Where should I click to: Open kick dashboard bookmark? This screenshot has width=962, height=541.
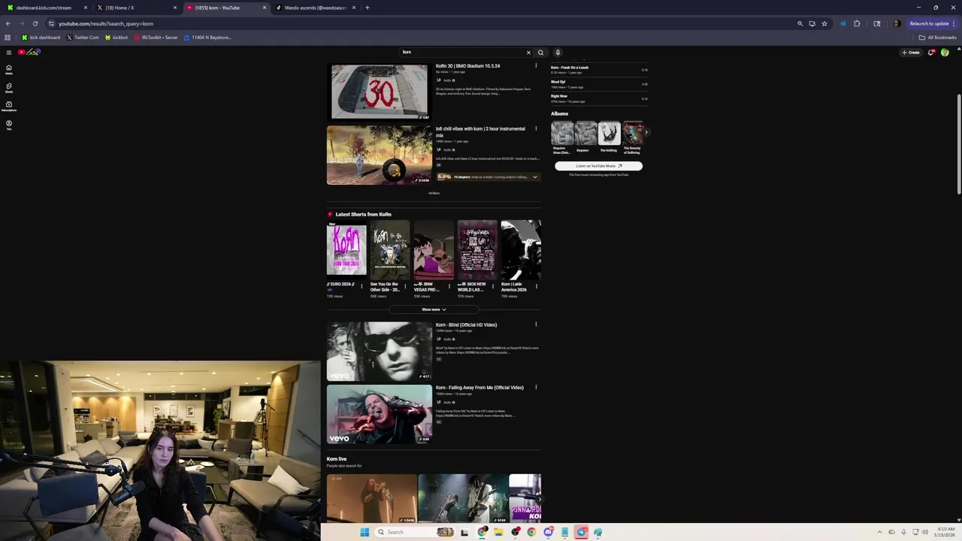[x=41, y=38]
